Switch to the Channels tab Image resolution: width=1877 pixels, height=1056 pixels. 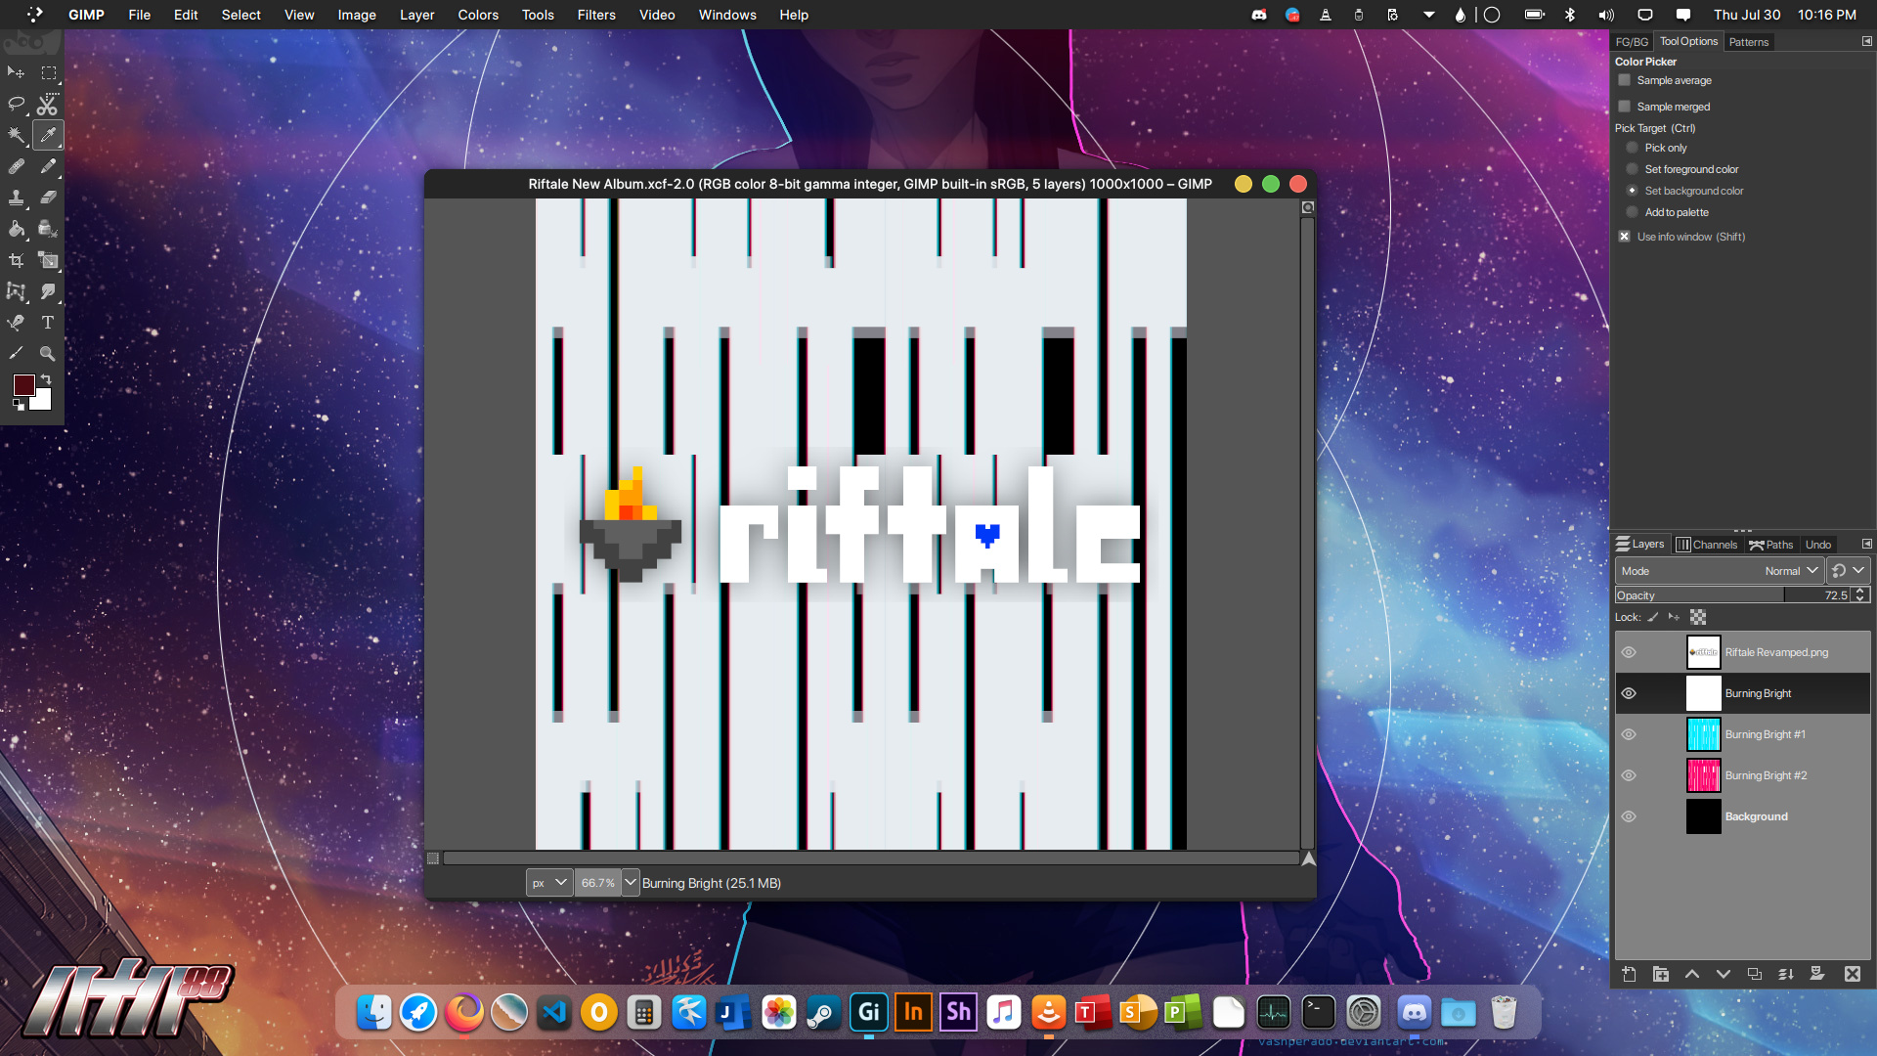[1707, 545]
